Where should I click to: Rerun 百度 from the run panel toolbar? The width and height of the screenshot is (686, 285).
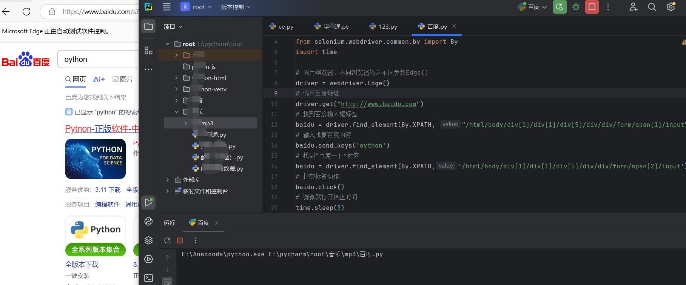pos(167,240)
